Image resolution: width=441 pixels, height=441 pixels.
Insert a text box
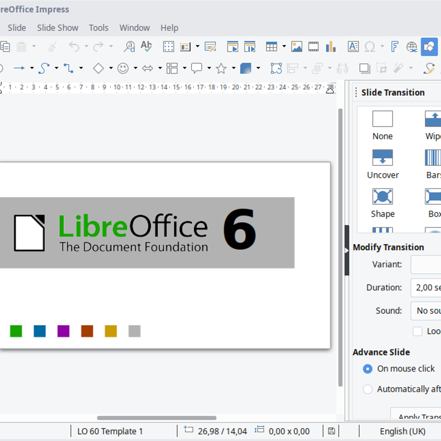pos(353,47)
